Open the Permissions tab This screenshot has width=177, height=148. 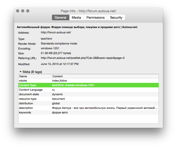tap(95, 17)
